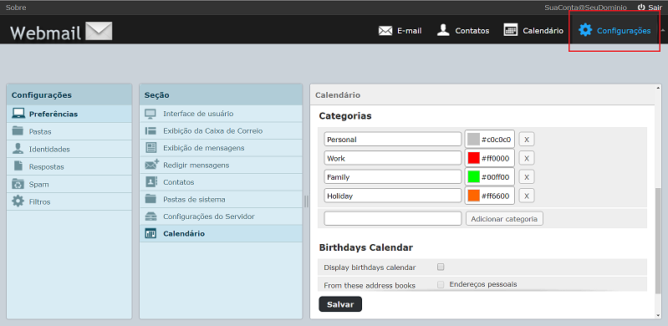This screenshot has width=668, height=326.
Task: Click the empty new category name field
Action: pos(393,219)
